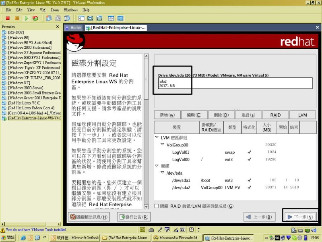Open the File menu

click(x=8, y=10)
